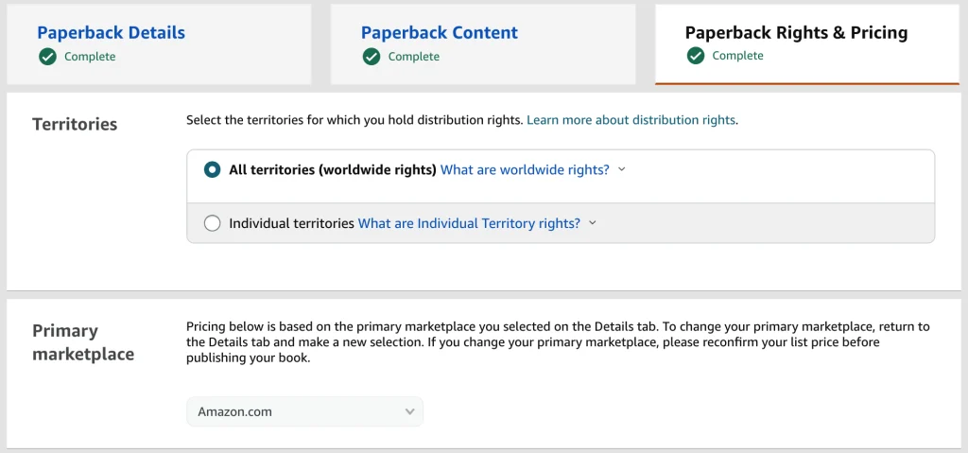Click the Complete status under Paperback Content
Image resolution: width=968 pixels, height=453 pixels.
point(414,57)
